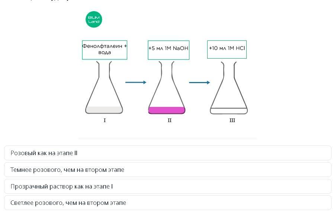Image resolution: width=333 pixels, height=216 pixels.
Task: Click the BilimLand green logo
Action: (94, 20)
